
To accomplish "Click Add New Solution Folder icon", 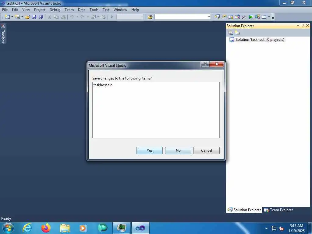I will click(237, 32).
